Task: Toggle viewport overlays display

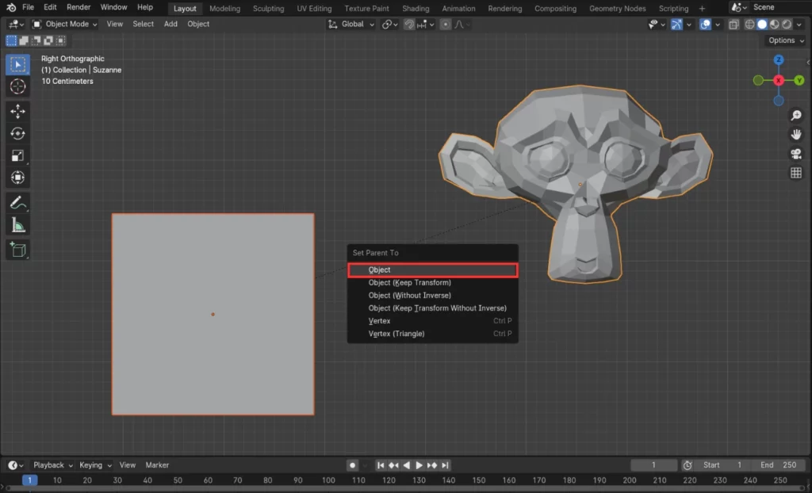Action: click(x=705, y=25)
